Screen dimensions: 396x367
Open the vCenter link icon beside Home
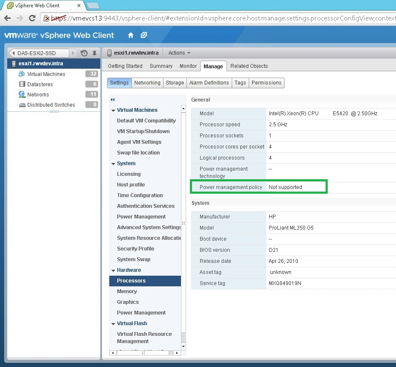pyautogui.click(x=144, y=35)
